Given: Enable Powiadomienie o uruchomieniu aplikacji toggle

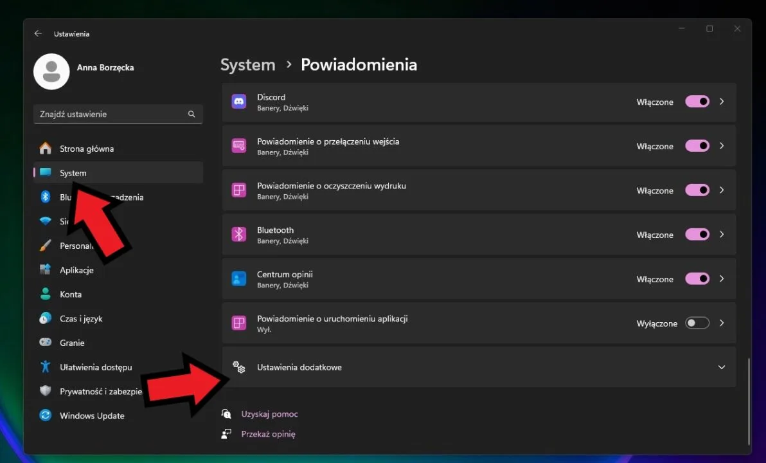Looking at the screenshot, I should (x=697, y=323).
